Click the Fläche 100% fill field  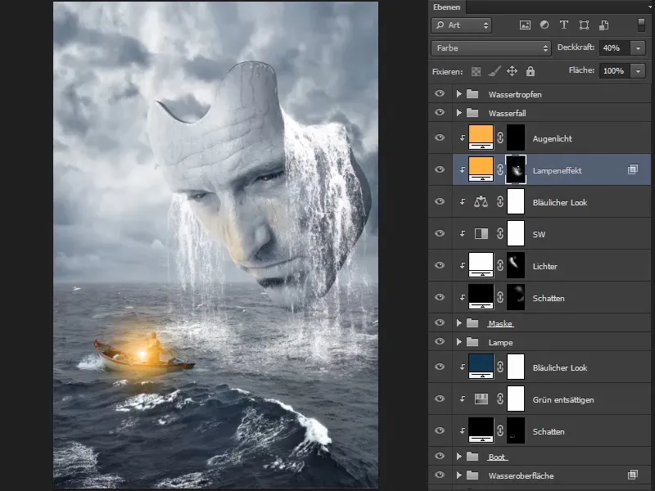pos(615,71)
